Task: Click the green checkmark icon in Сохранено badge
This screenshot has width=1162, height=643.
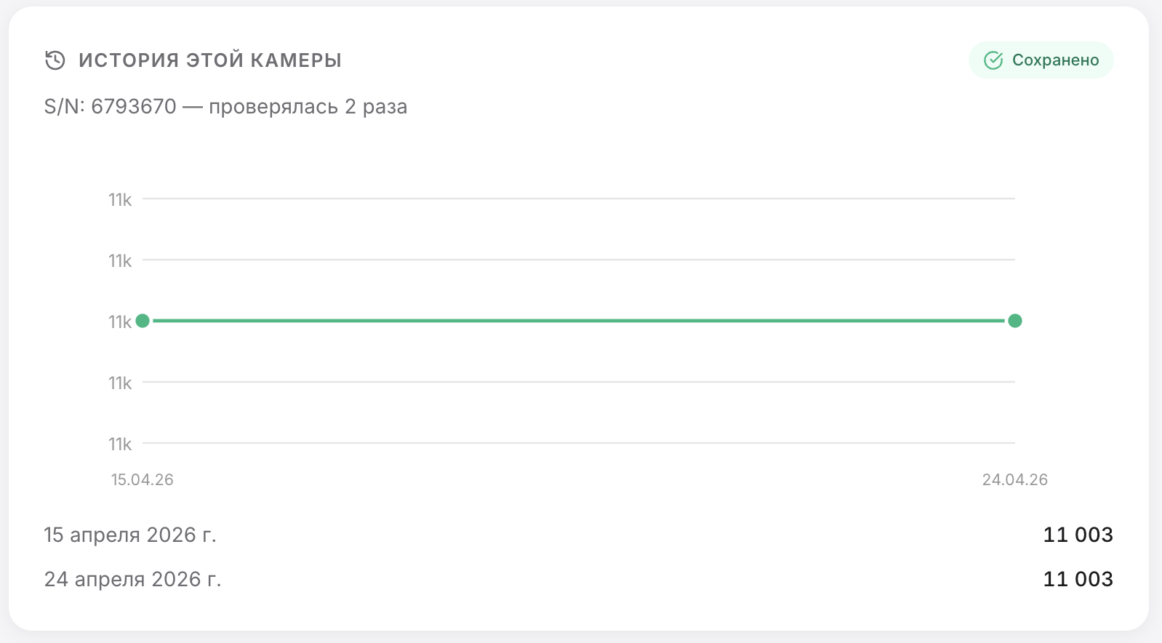Action: [993, 60]
